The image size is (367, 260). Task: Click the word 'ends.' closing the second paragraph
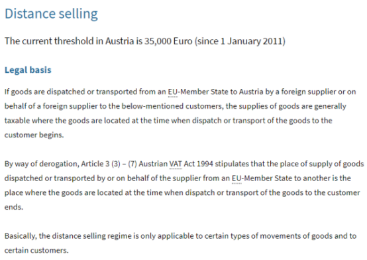14,207
